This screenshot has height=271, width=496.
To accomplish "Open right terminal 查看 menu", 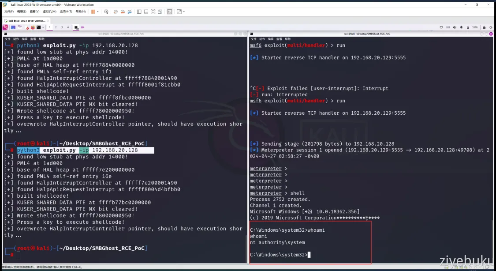I will coord(279,39).
